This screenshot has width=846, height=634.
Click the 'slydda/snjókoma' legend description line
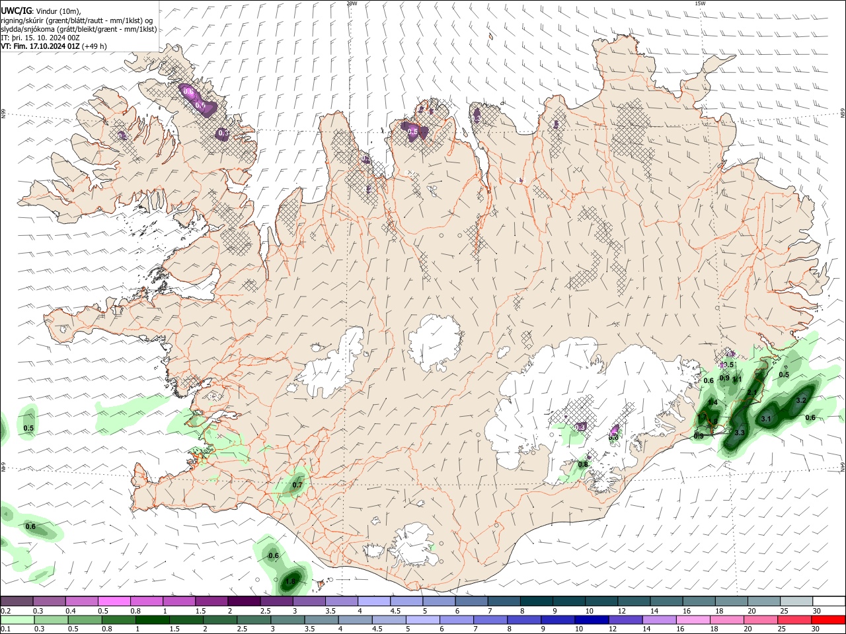(79, 29)
